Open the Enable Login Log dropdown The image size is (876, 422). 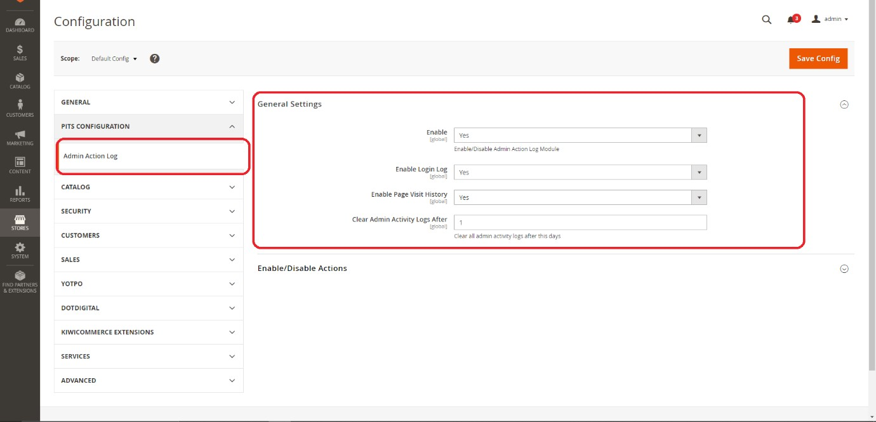(580, 173)
